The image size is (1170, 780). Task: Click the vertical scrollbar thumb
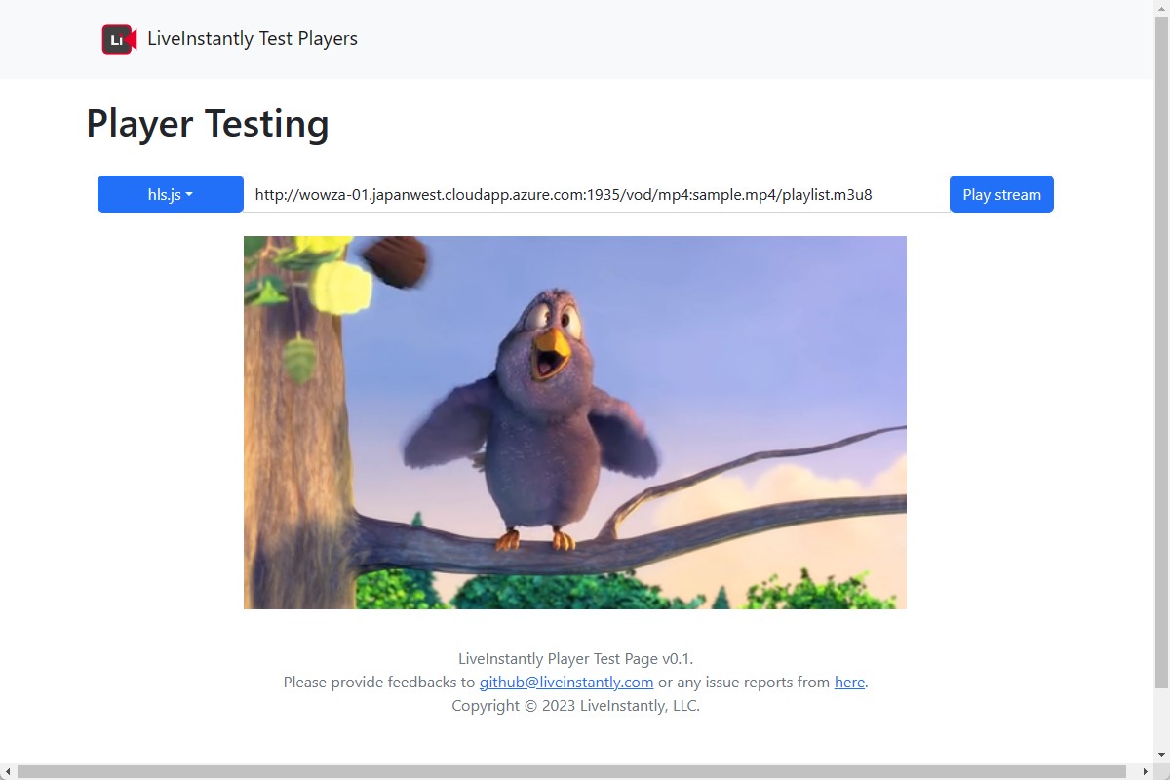1161,351
